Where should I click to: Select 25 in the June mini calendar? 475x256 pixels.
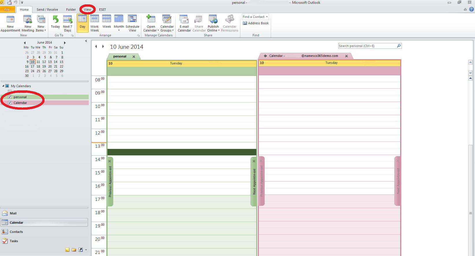[x=38, y=71]
